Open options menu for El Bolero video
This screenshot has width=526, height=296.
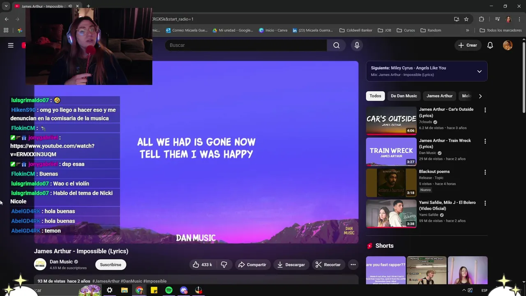[x=485, y=203]
